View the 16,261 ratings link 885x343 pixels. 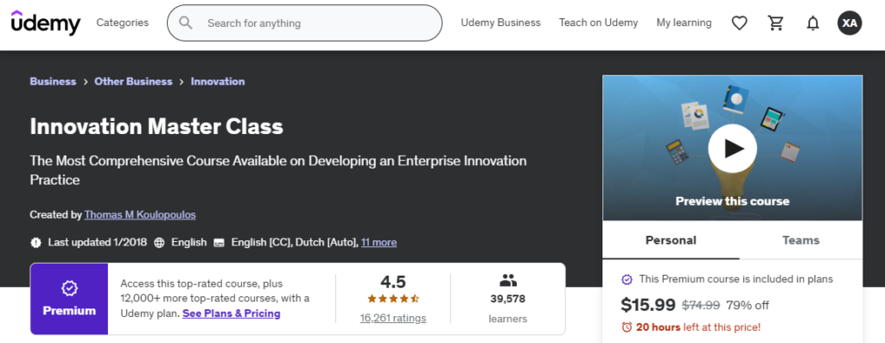[x=393, y=318]
